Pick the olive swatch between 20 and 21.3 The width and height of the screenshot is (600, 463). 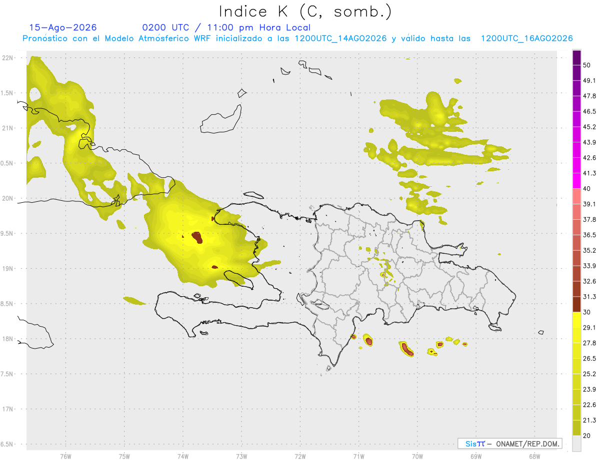(576, 428)
